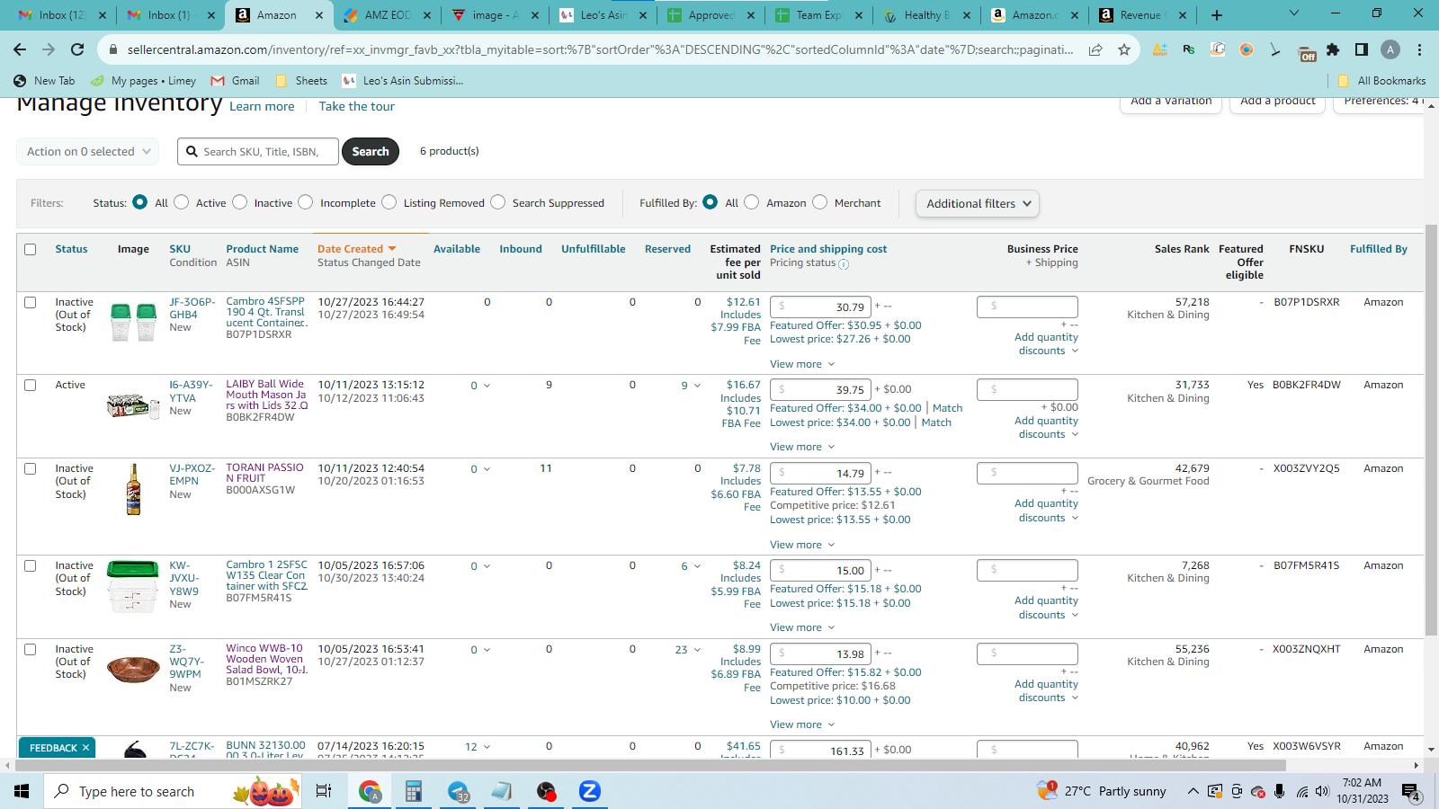The width and height of the screenshot is (1439, 809).
Task: Click the Chrome profile avatar
Action: (1390, 49)
